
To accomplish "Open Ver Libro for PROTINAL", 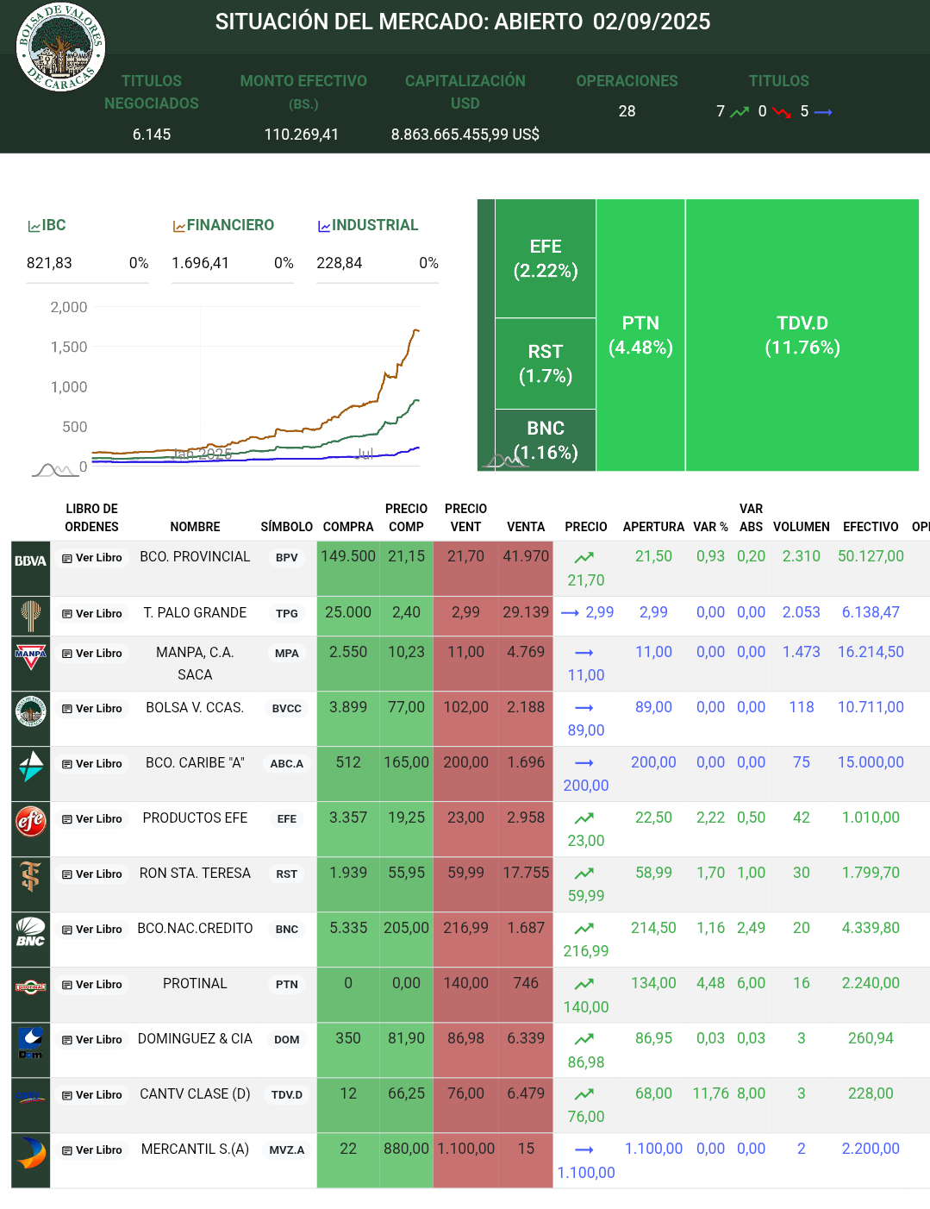I will (x=92, y=985).
